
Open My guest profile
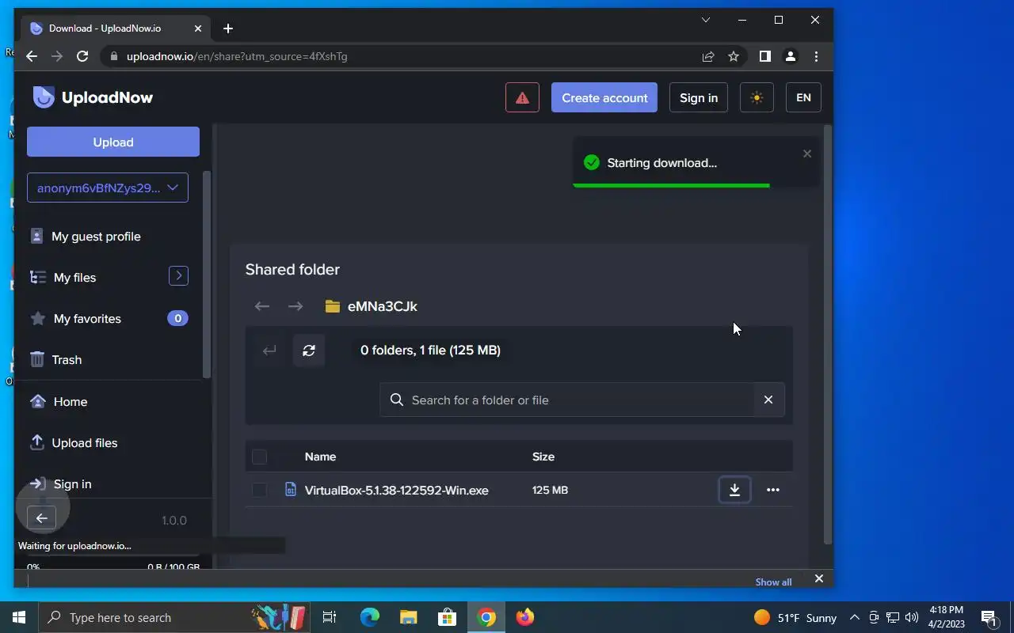coord(96,236)
